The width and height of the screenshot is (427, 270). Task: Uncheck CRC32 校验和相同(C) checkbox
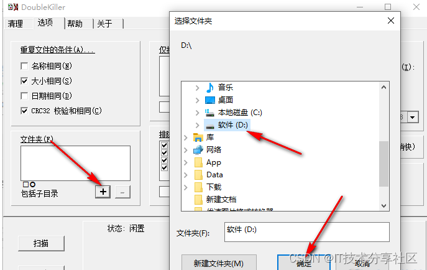point(24,111)
